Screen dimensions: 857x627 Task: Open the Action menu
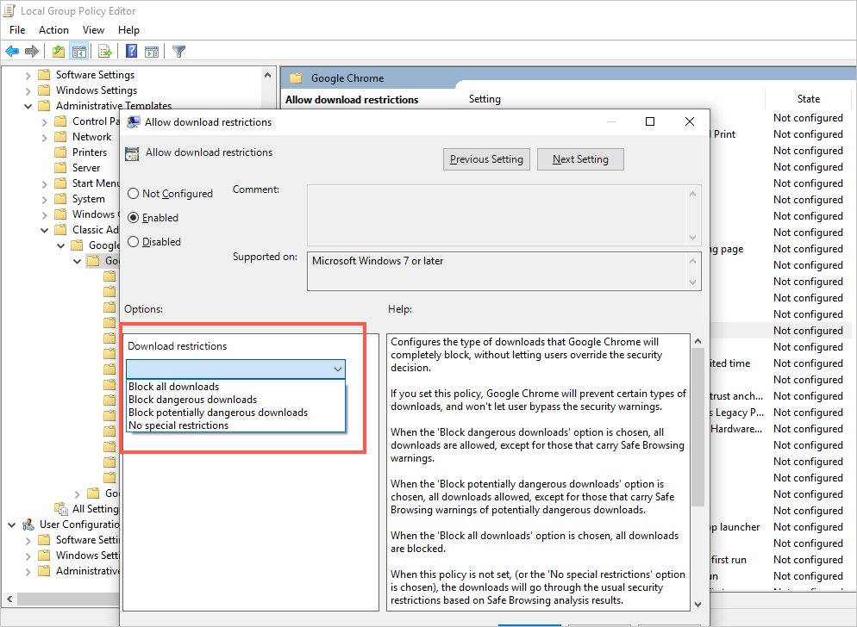pos(53,30)
